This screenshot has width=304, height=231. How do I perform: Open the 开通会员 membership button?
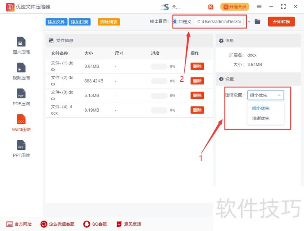coord(235,7)
